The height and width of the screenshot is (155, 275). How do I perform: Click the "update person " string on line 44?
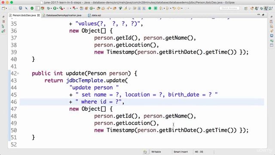point(94,87)
